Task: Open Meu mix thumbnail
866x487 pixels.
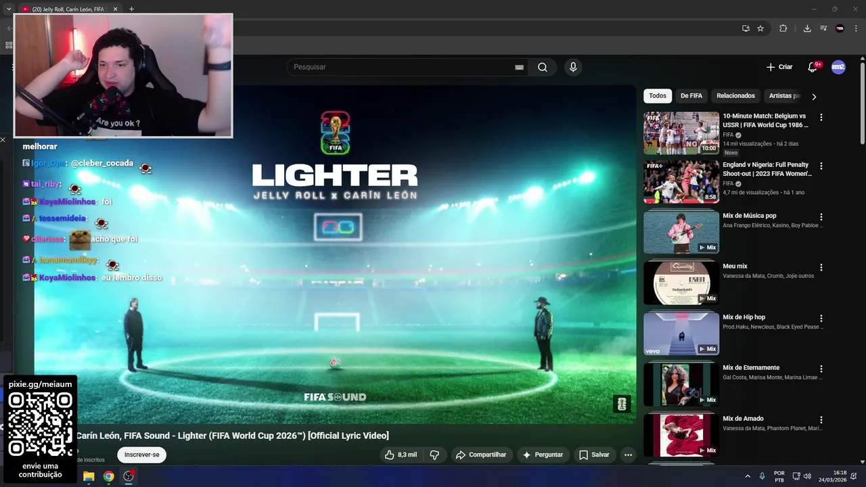Action: 681,283
